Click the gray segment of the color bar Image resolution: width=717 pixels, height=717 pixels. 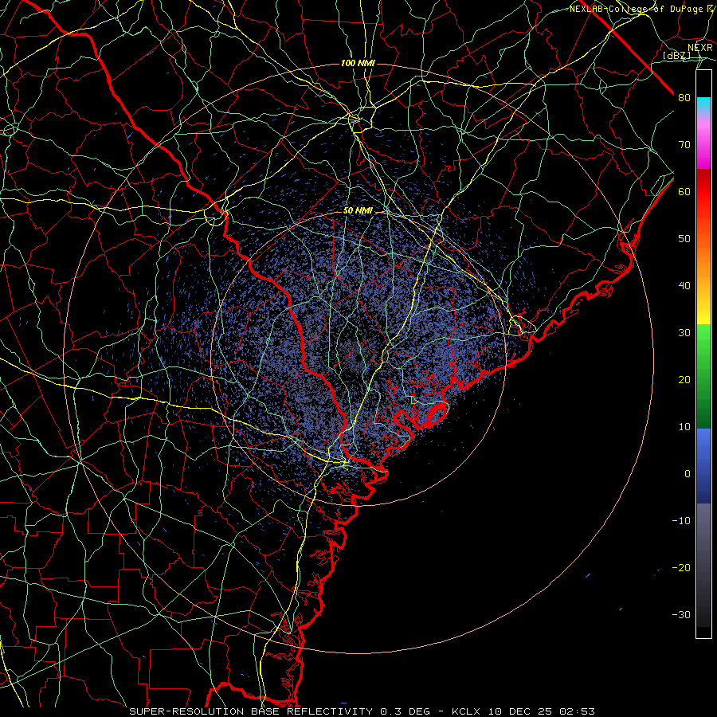tap(703, 565)
